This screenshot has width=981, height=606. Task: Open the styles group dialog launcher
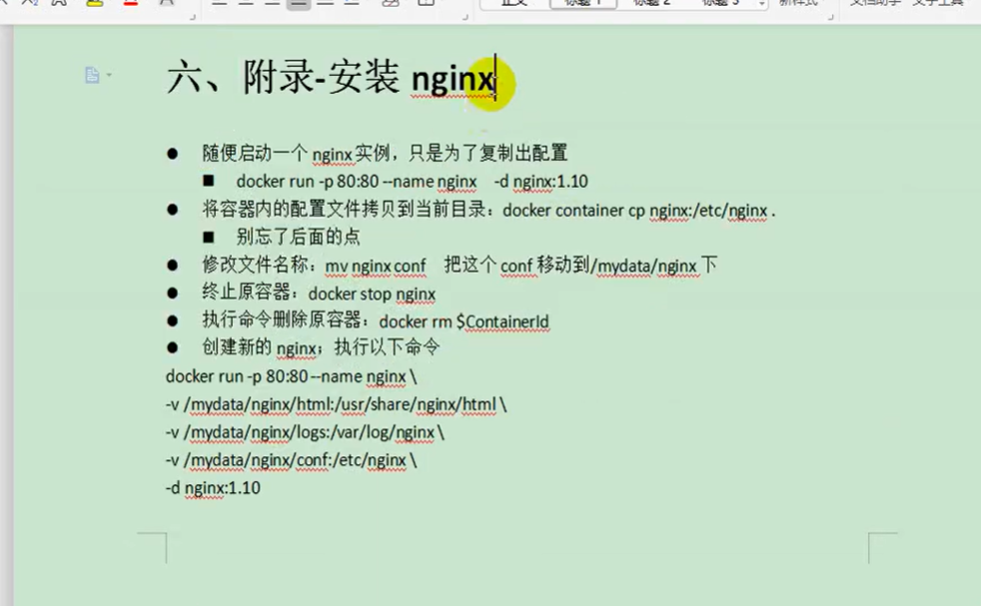pyautogui.click(x=830, y=17)
